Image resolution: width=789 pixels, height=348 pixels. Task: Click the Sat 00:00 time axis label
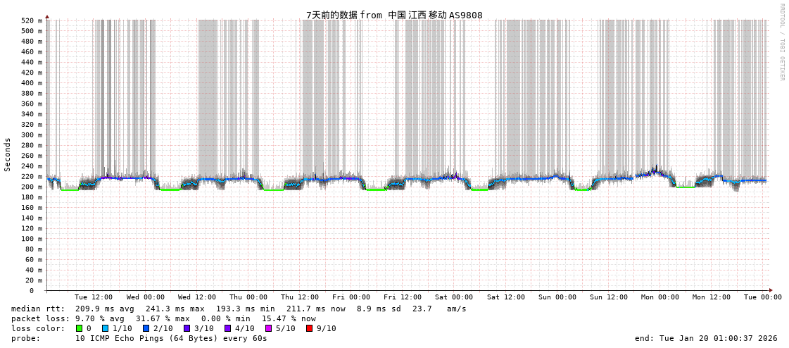pos(454,297)
